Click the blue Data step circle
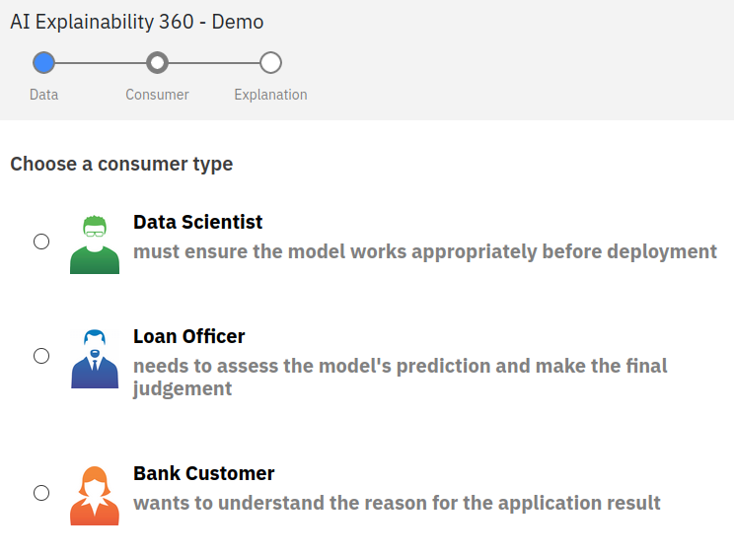Screen dimensions: 734x555 43,63
